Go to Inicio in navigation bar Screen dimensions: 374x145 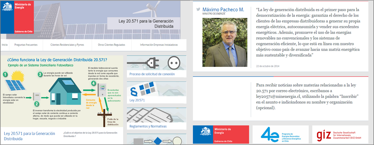[5, 45]
